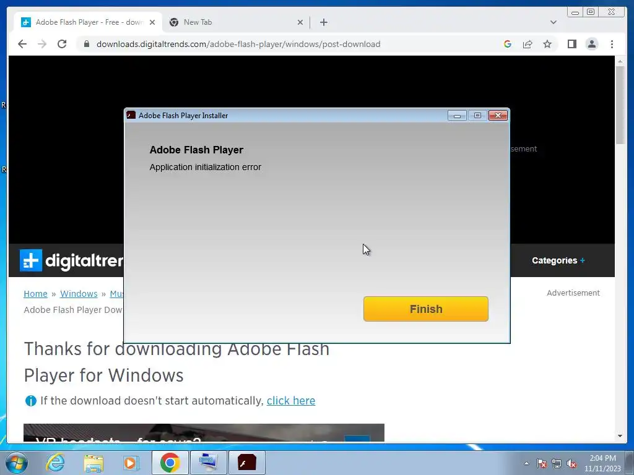Click the Home breadcrumb link
This screenshot has height=475, width=634.
pos(35,294)
